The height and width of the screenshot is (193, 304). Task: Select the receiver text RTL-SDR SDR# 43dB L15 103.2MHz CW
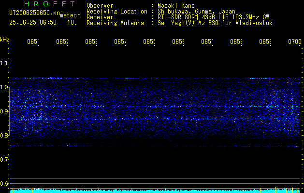(x=213, y=17)
